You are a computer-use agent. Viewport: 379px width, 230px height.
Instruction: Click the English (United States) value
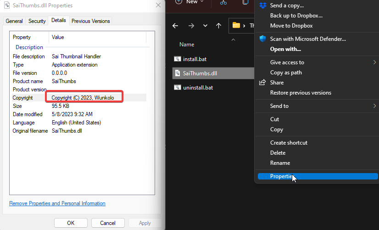coord(76,123)
